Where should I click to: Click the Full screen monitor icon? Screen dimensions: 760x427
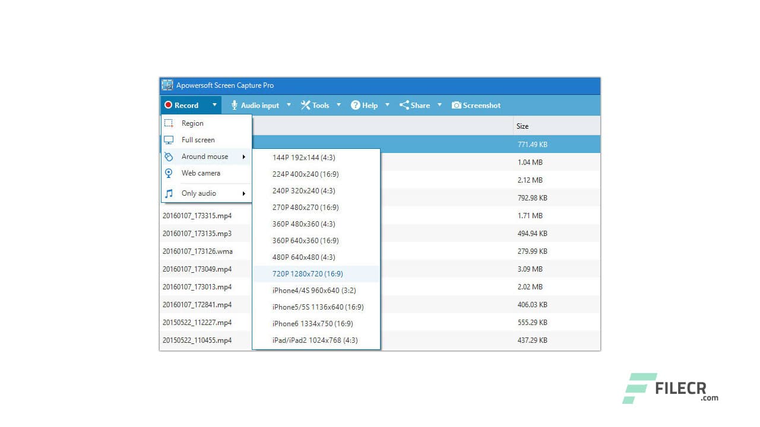click(168, 140)
